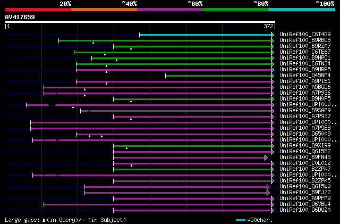The width and height of the screenshot is (340, 224).
Task: Select the UniRef100_B9FN45 label
Action: (305, 157)
